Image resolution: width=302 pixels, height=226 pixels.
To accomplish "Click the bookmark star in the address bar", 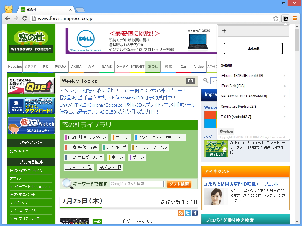I will [276, 18].
